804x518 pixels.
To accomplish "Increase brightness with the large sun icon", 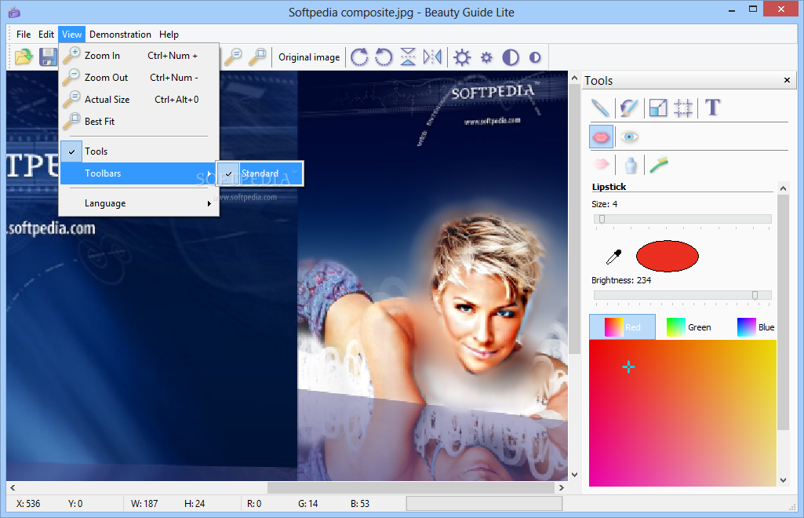I will [462, 57].
